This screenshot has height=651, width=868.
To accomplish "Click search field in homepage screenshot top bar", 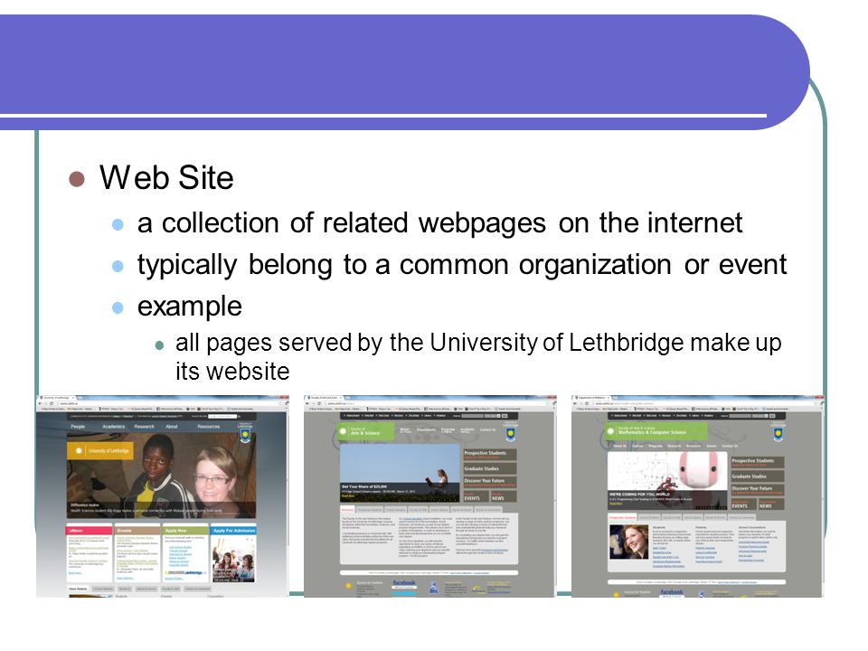I will click(x=222, y=416).
